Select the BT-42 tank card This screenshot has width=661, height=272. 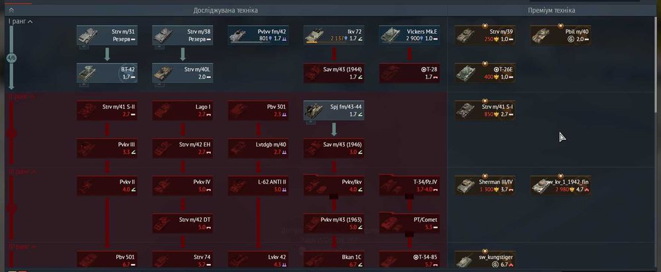[x=107, y=73]
